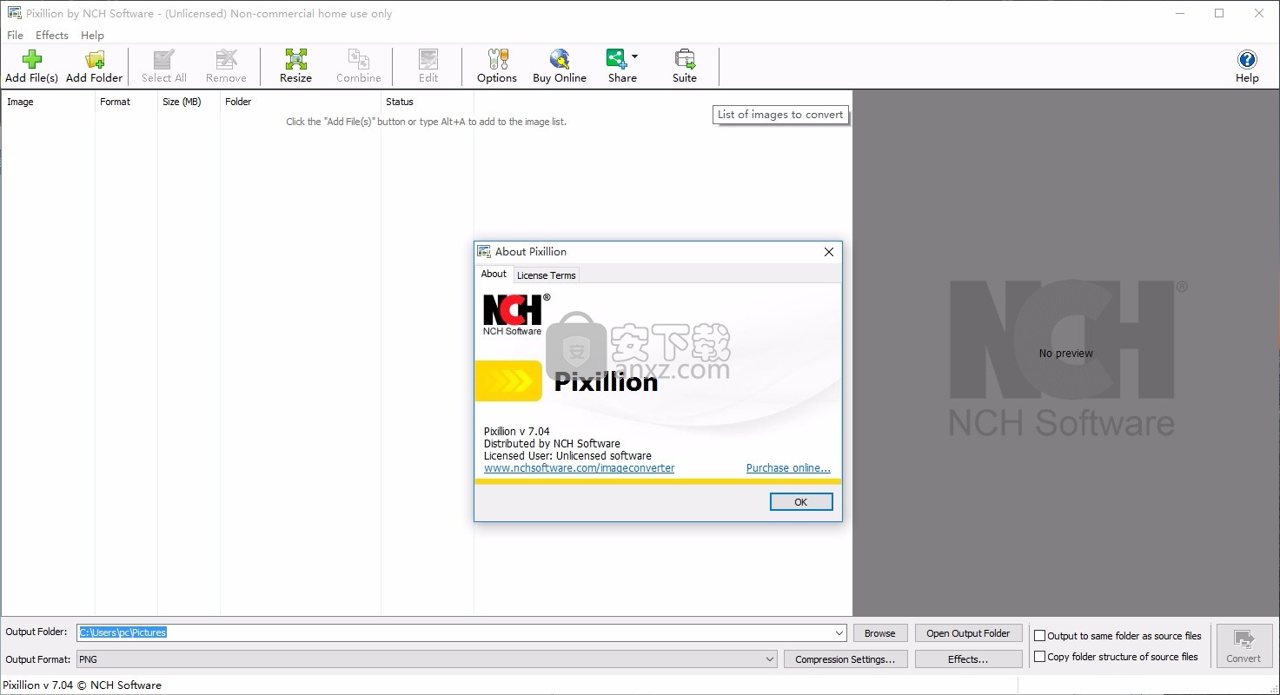Enable Copy folder structure of source files

click(1039, 657)
